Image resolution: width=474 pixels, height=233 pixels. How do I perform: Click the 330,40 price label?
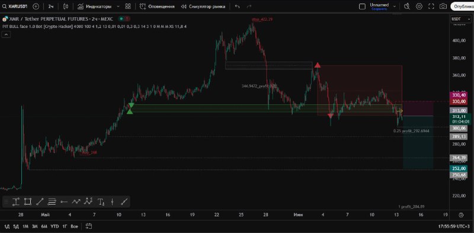coord(459,95)
